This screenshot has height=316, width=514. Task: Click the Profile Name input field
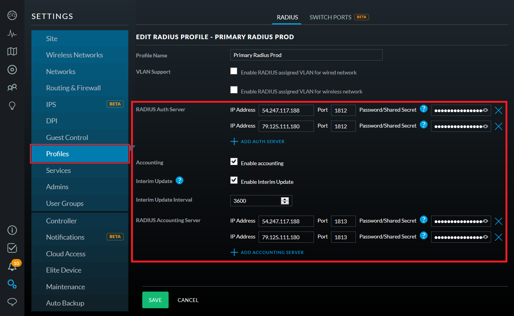306,55
